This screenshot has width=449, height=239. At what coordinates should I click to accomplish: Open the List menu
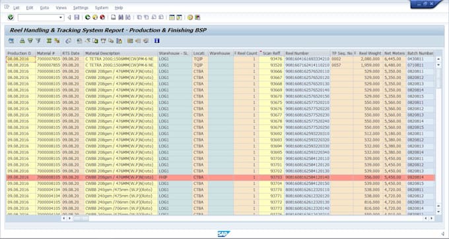pyautogui.click(x=16, y=8)
